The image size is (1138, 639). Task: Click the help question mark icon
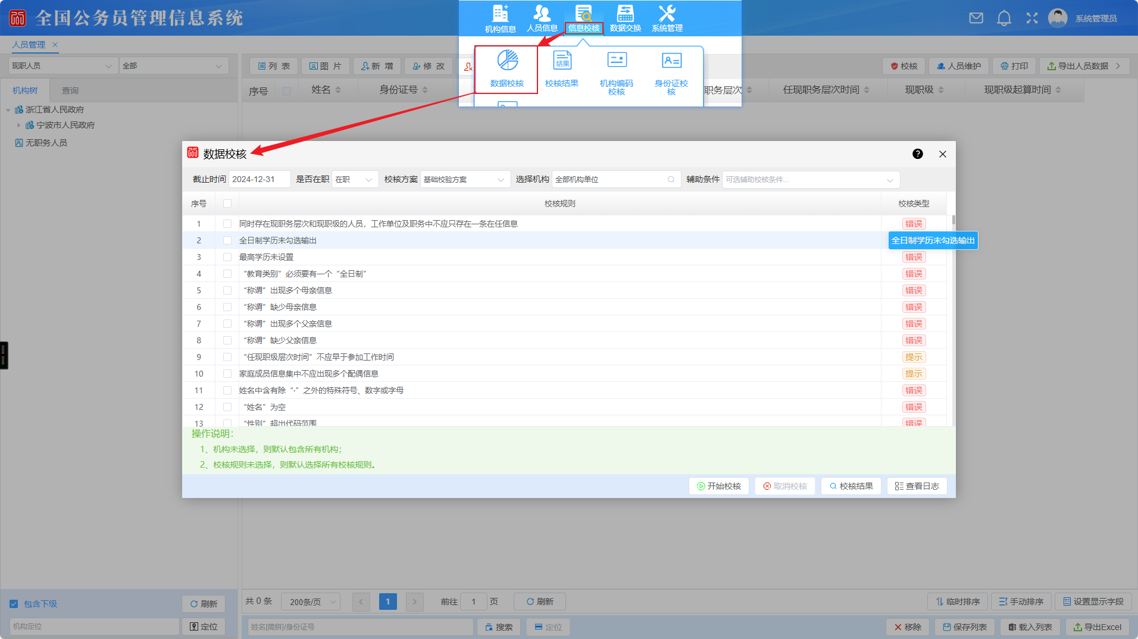coord(918,154)
